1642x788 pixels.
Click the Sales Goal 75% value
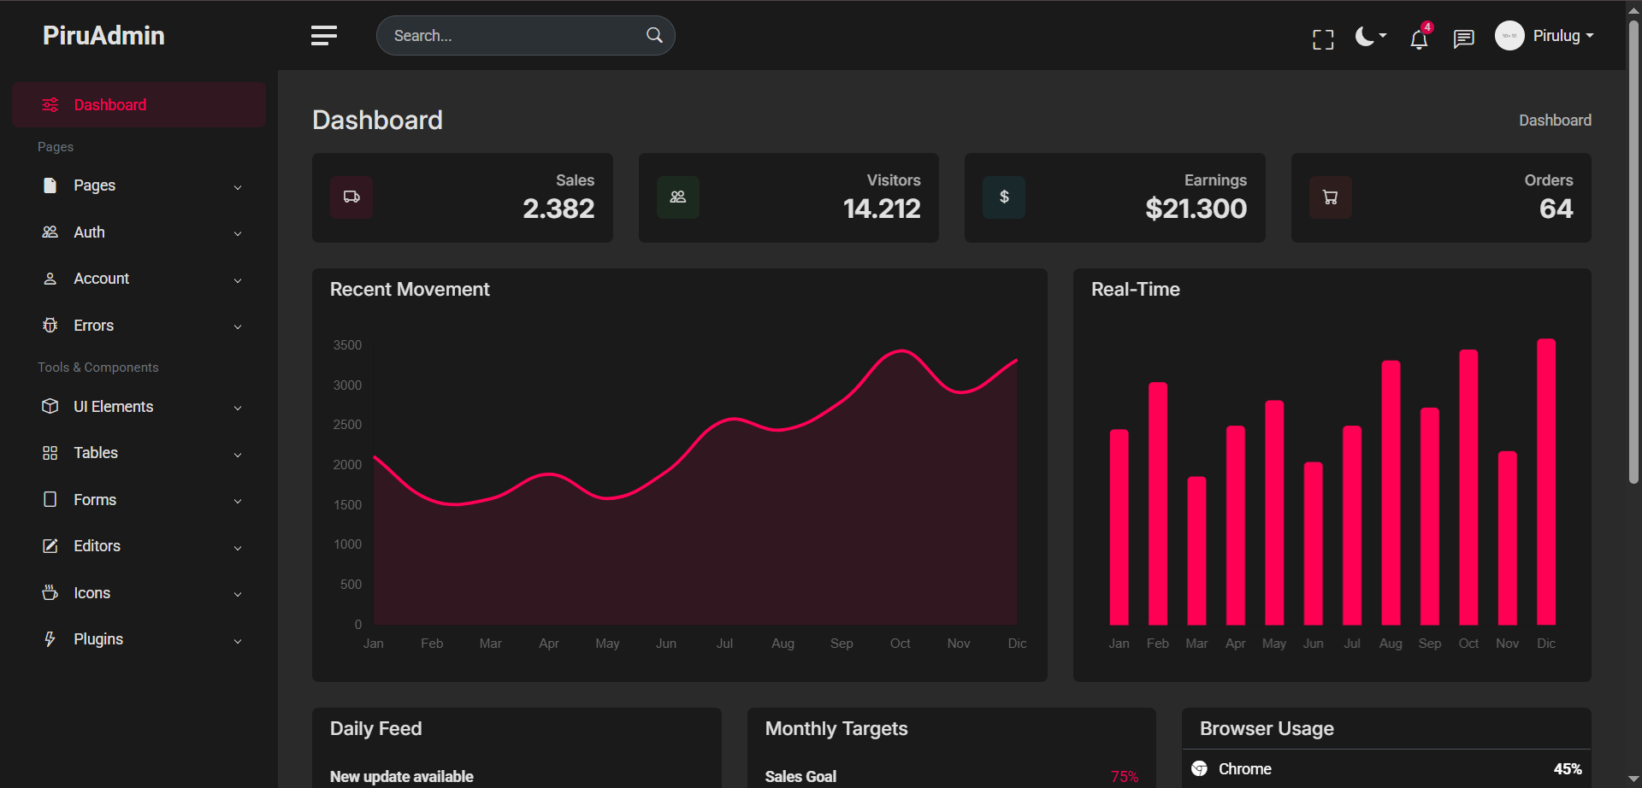[x=1125, y=777]
